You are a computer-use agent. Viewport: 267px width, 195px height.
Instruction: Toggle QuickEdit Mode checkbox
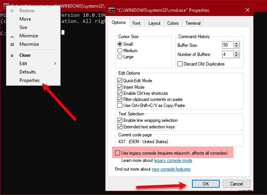point(120,81)
